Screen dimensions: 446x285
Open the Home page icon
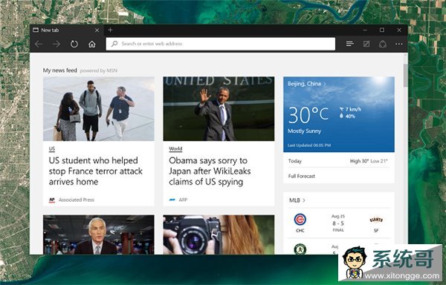pyautogui.click(x=92, y=44)
